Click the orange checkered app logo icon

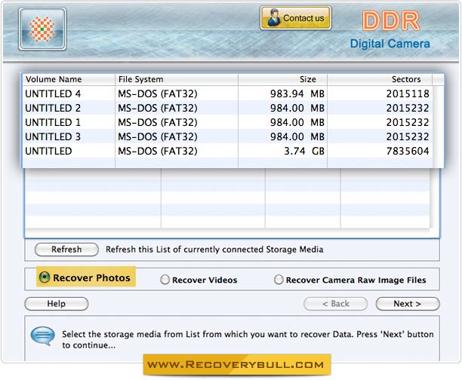42,29
